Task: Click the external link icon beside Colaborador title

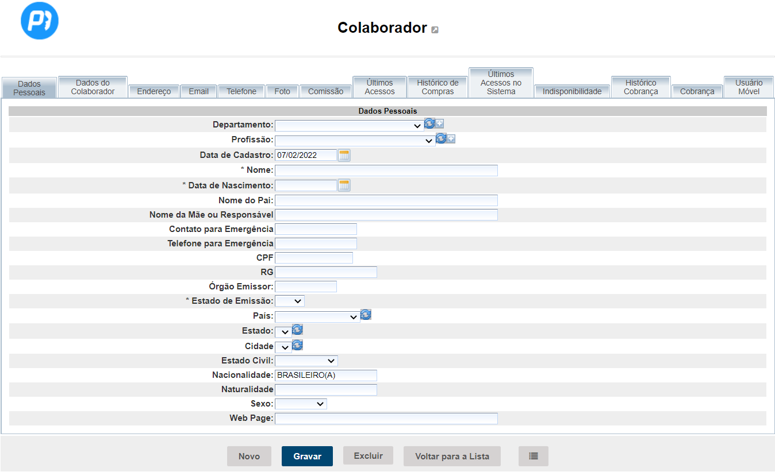Action: (x=435, y=30)
